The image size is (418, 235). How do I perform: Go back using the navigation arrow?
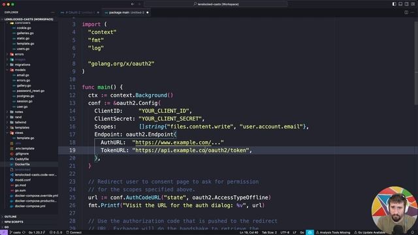133,4
